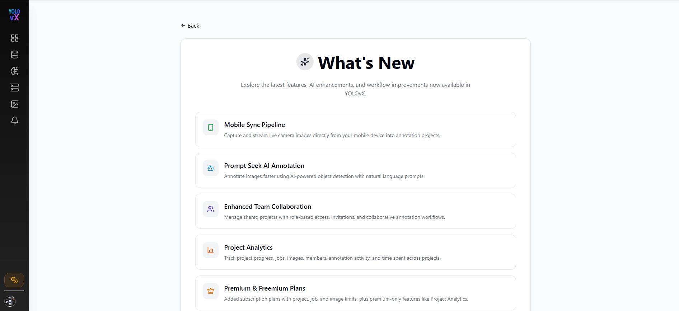Screen dimensions: 679x311
Task: Click the purple team users icon
Action: tap(211, 209)
